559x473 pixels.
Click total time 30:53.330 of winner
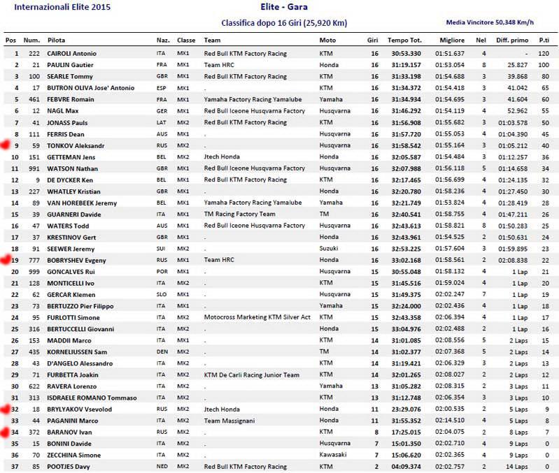[x=406, y=53]
